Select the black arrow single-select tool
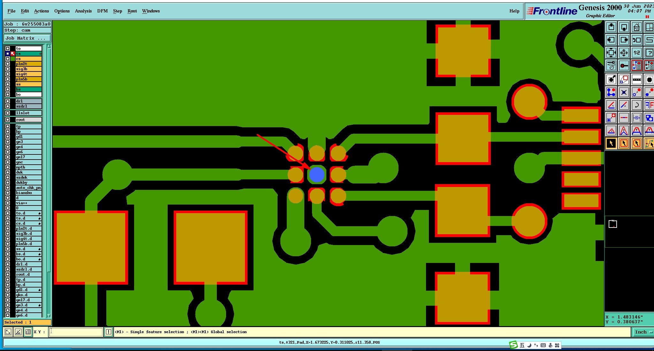The width and height of the screenshot is (654, 351). coord(611,143)
